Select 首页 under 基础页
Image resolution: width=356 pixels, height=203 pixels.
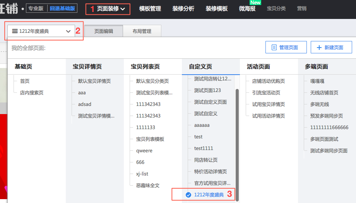[x=25, y=81]
